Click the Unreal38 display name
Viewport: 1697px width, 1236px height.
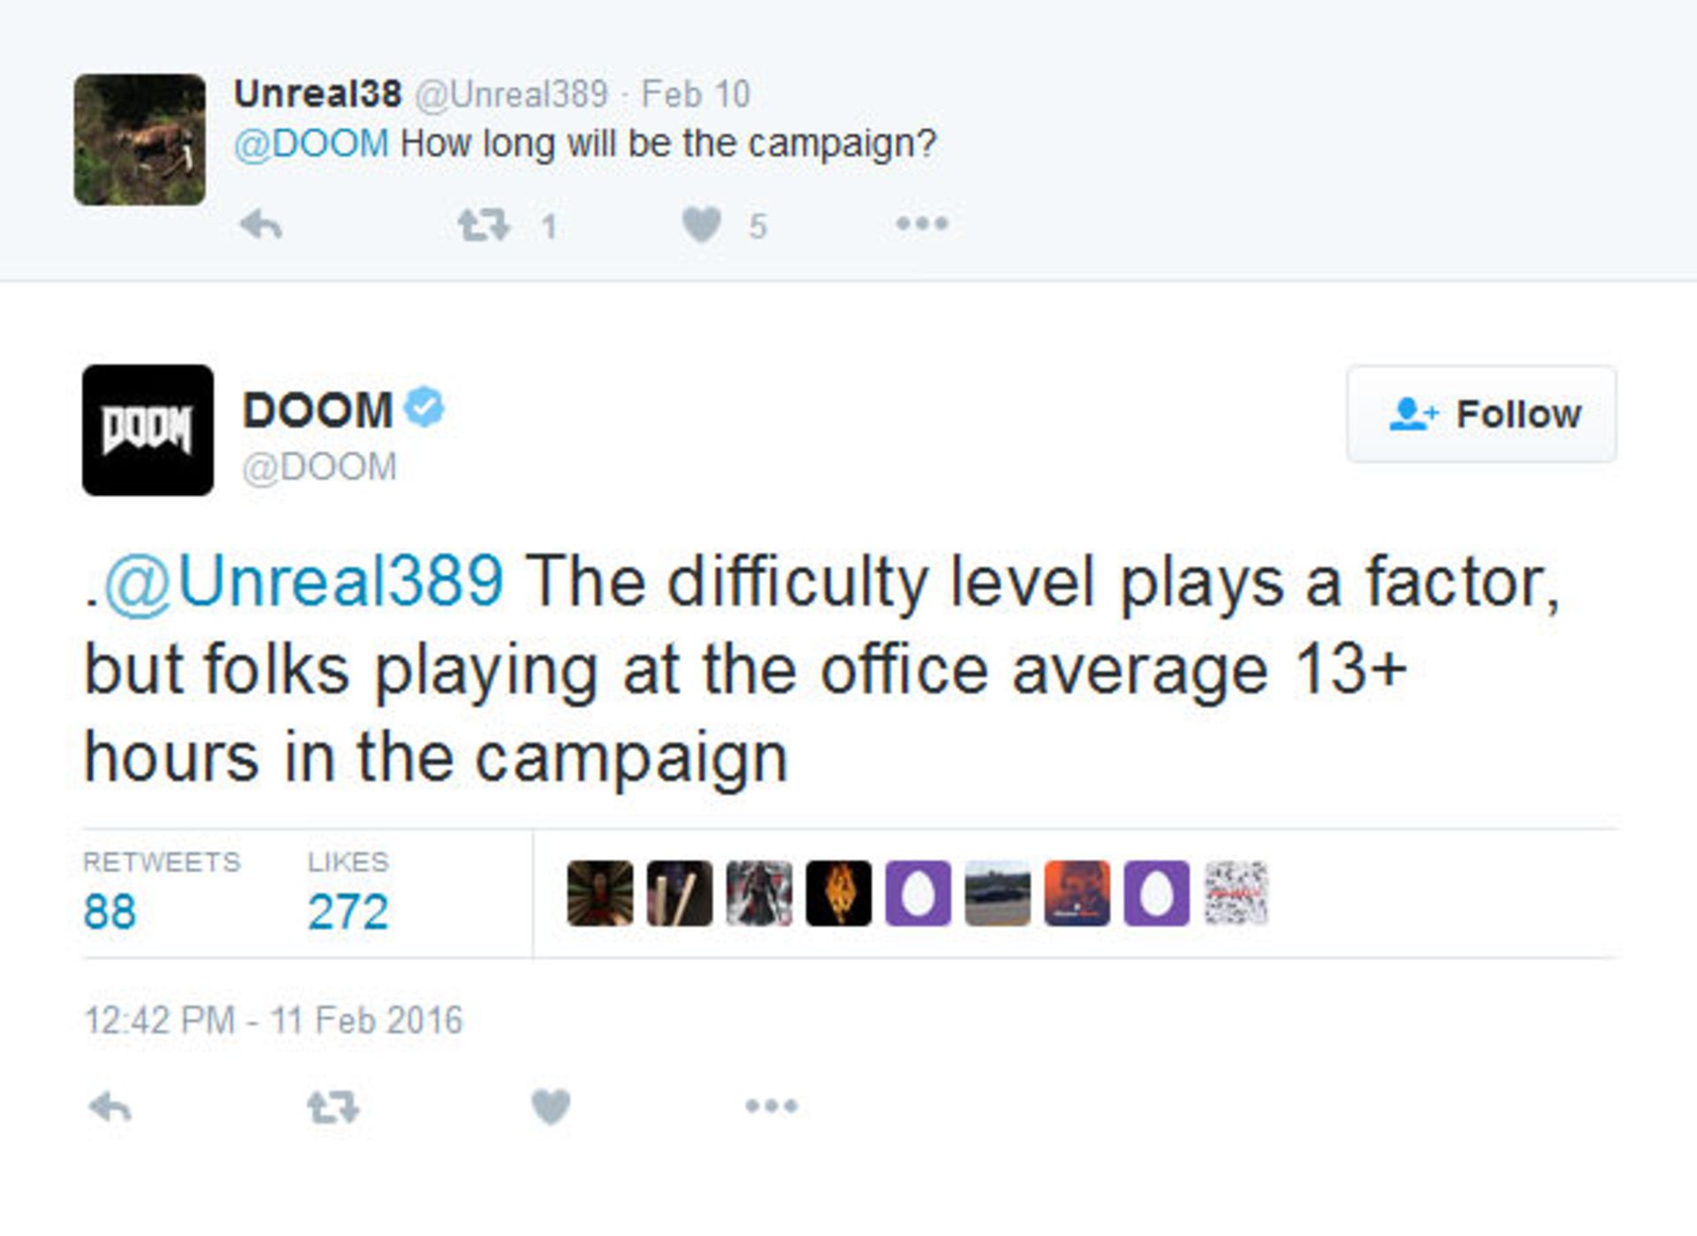(x=318, y=94)
